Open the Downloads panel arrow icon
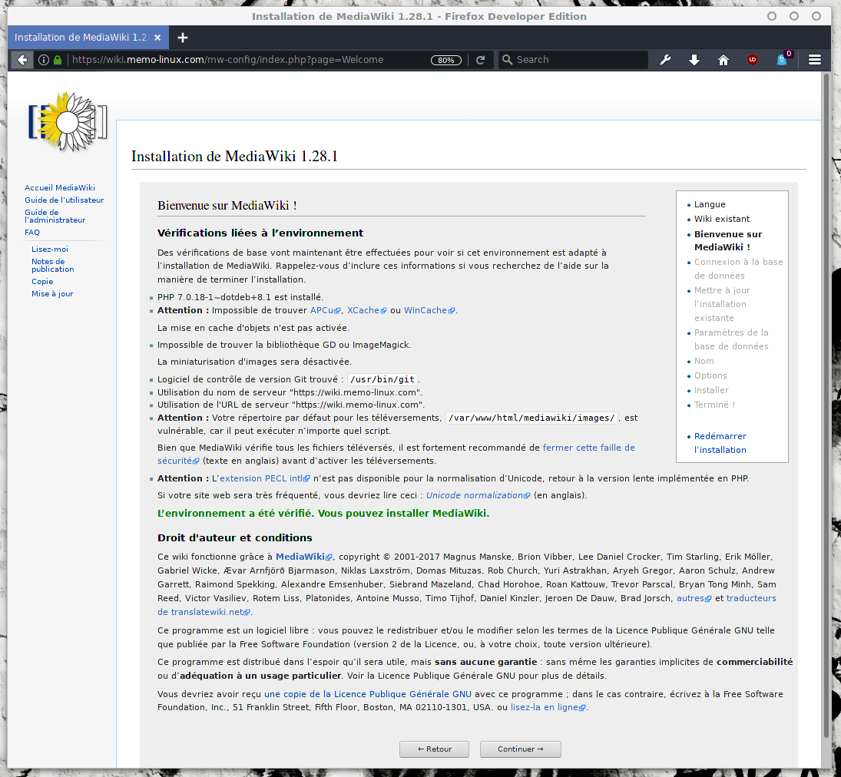 click(x=694, y=59)
